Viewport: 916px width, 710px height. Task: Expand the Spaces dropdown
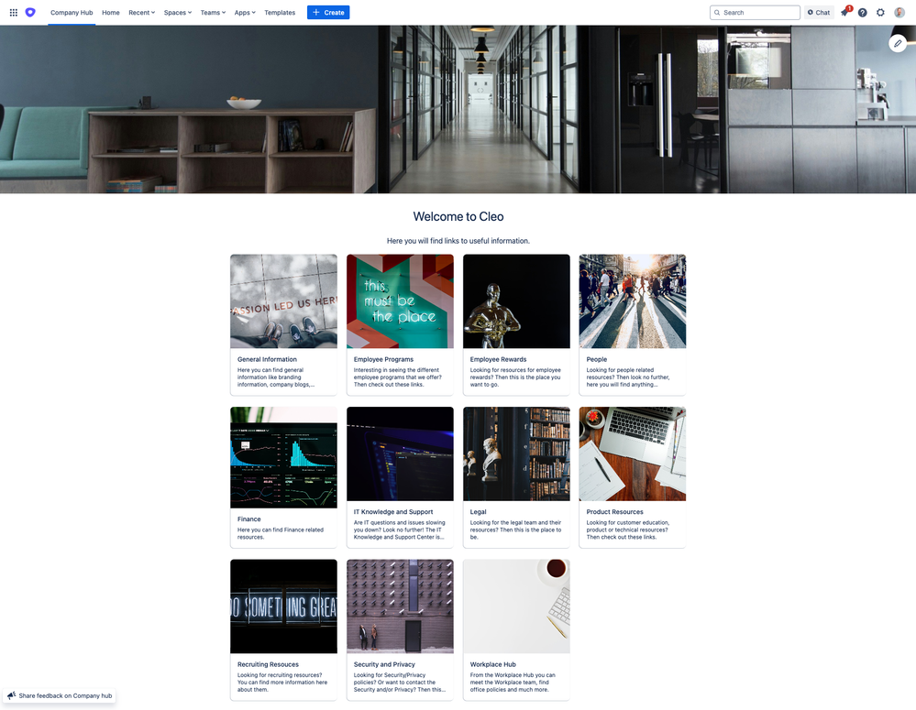point(178,12)
